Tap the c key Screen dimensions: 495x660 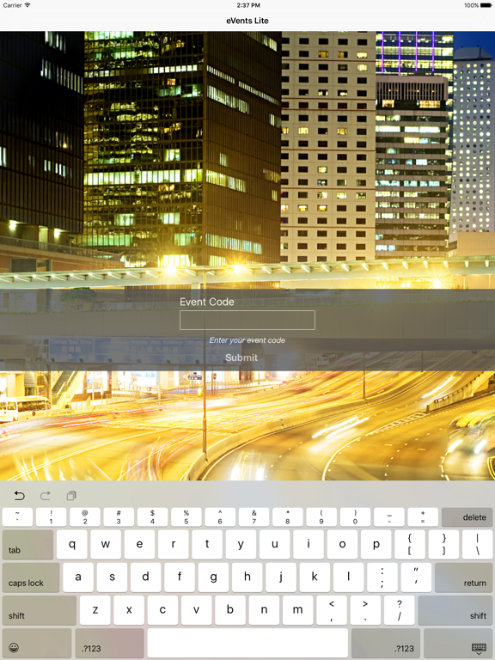(x=162, y=610)
